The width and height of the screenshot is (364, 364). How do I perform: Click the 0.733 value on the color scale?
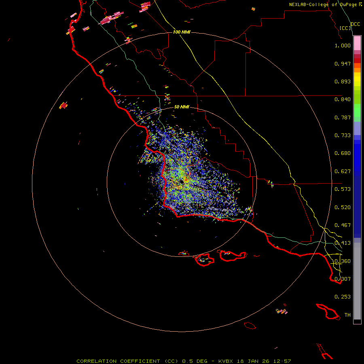coord(343,135)
